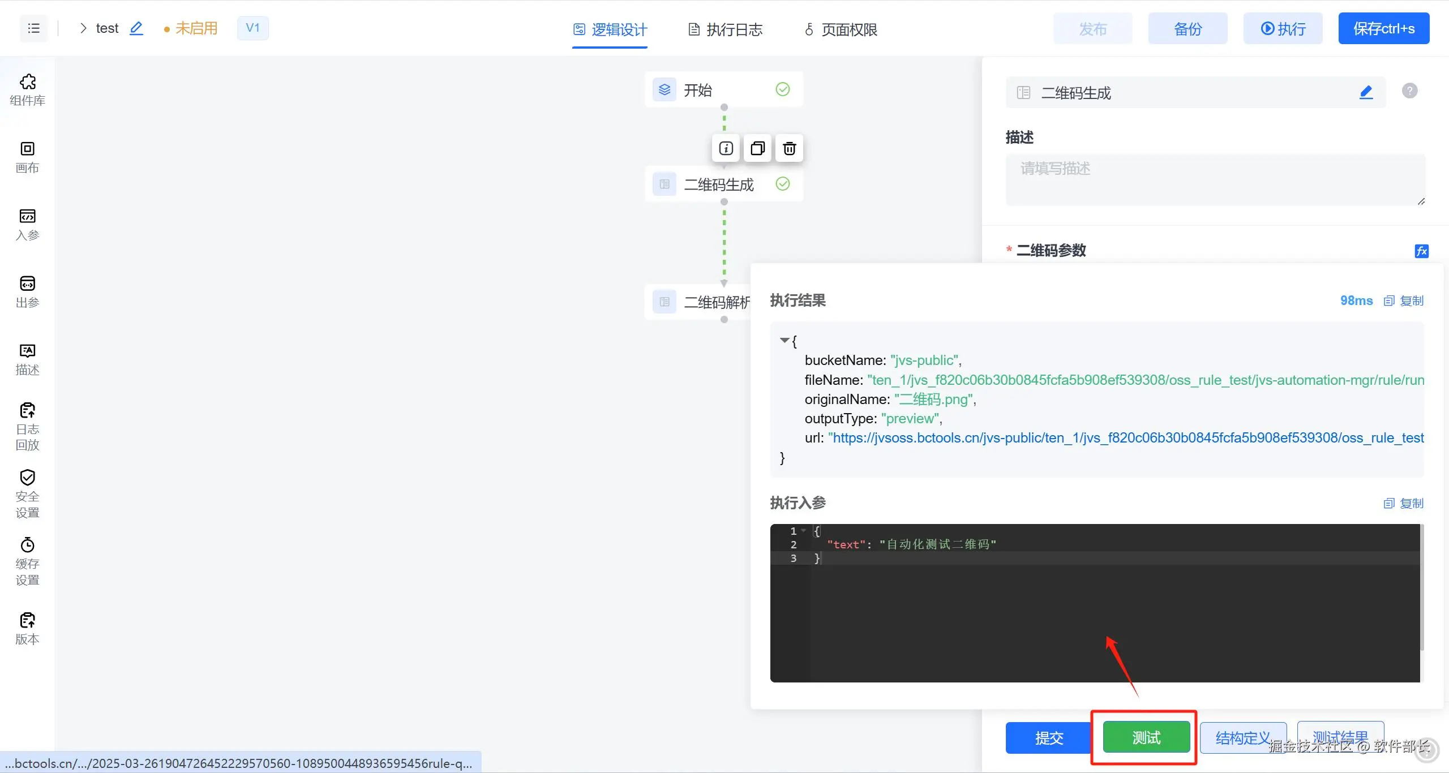This screenshot has height=773, width=1449.
Task: Click the 保存ctrl+s save button
Action: click(1383, 28)
